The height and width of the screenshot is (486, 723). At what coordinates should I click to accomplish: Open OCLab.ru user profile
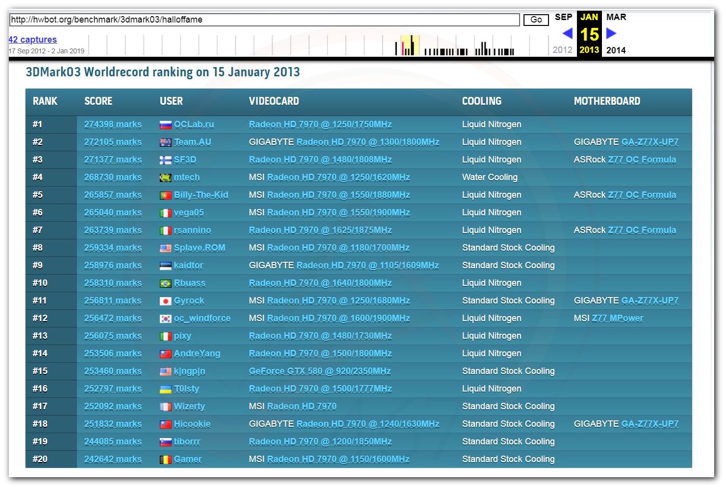pos(194,124)
